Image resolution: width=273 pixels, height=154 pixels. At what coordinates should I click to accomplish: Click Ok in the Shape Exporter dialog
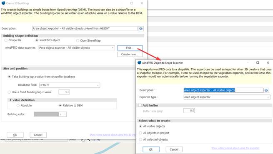[151, 149]
